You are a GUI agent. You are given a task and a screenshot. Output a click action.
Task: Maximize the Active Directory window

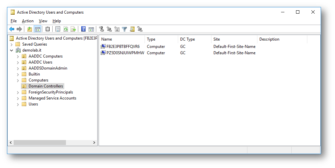(x=298, y=12)
